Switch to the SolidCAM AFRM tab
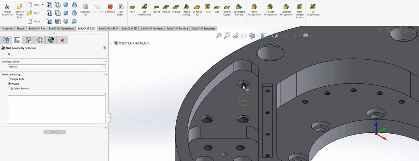The image size is (419, 161). pyautogui.click(x=109, y=28)
